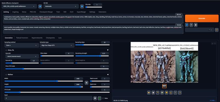Open the edit styles pencil icon
This screenshot has height=102, width=220.
coord(217,30)
